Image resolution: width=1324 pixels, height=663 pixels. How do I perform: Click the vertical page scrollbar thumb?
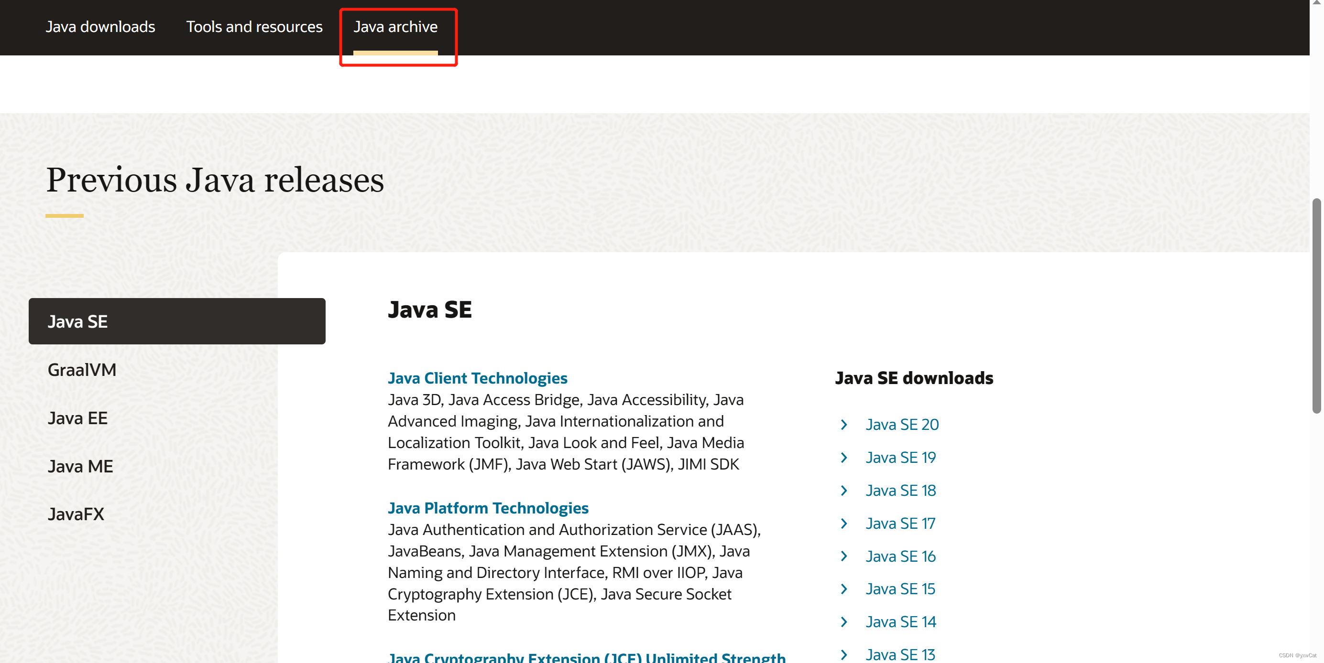point(1316,306)
